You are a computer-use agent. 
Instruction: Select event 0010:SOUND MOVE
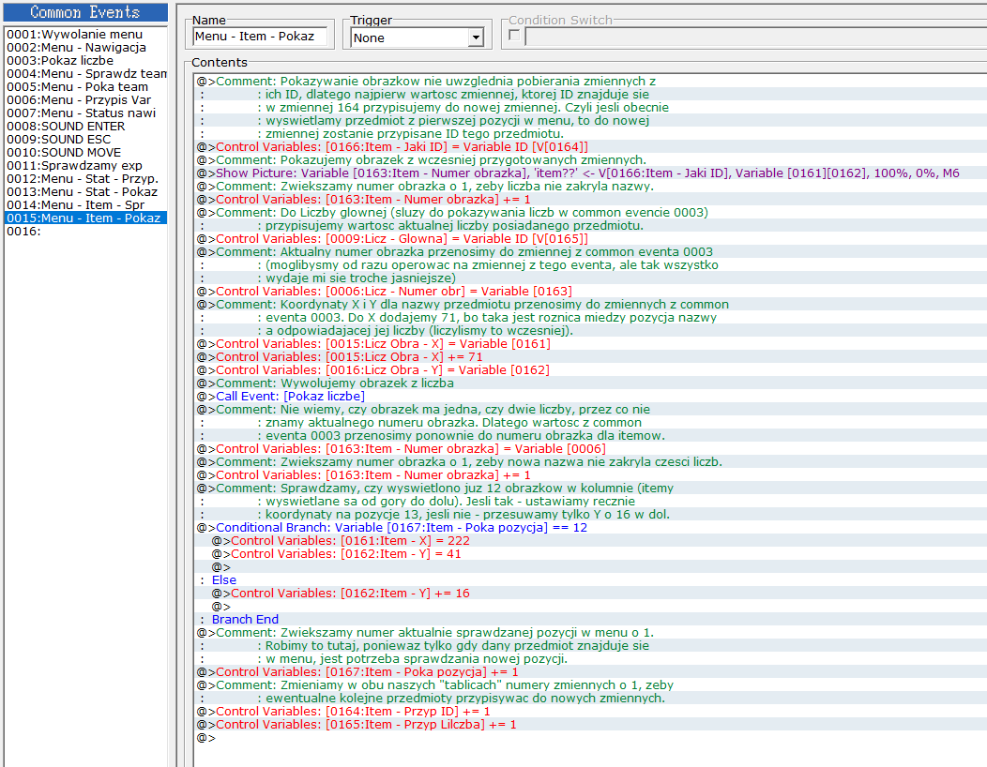pyautogui.click(x=85, y=153)
